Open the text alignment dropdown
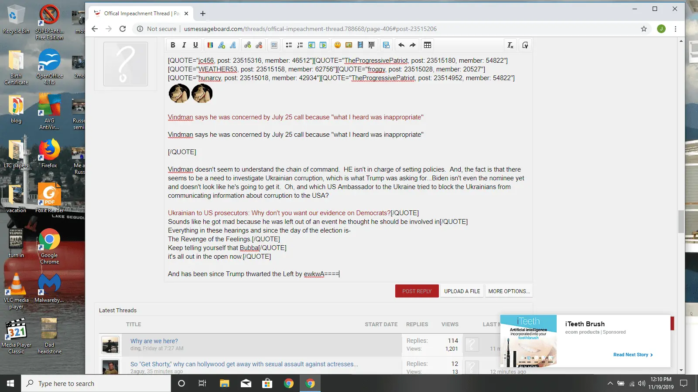The width and height of the screenshot is (698, 392). pos(274,45)
